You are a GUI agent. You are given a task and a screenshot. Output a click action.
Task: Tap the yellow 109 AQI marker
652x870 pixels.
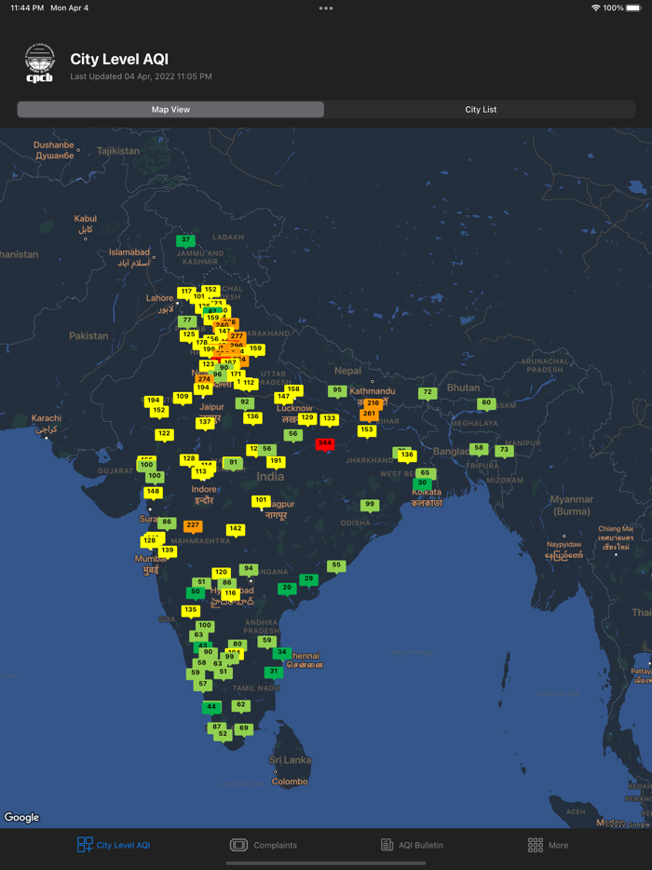[x=183, y=397]
